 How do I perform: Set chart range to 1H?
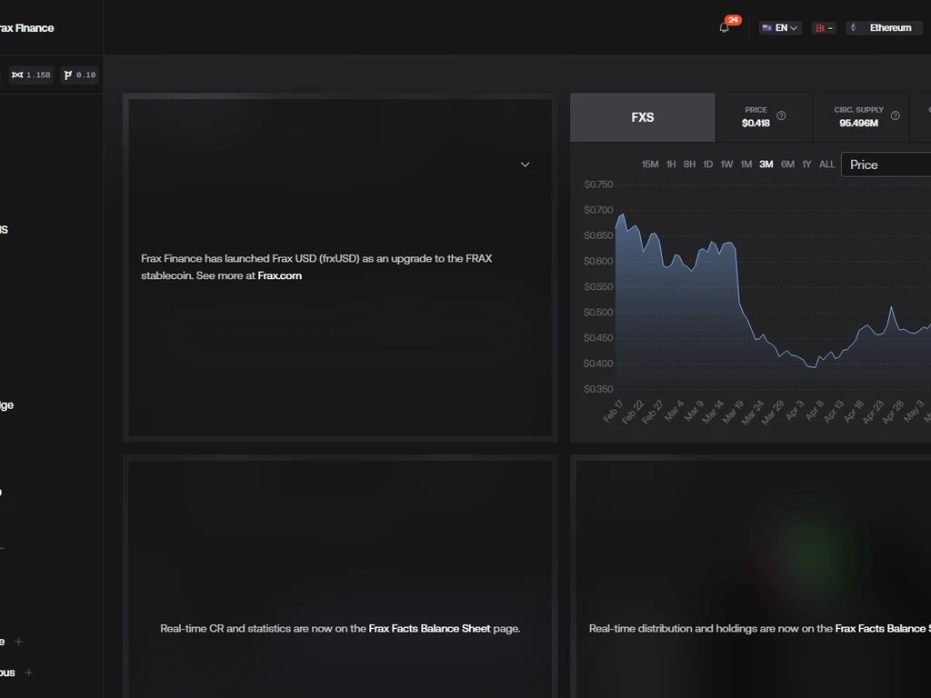(x=671, y=165)
